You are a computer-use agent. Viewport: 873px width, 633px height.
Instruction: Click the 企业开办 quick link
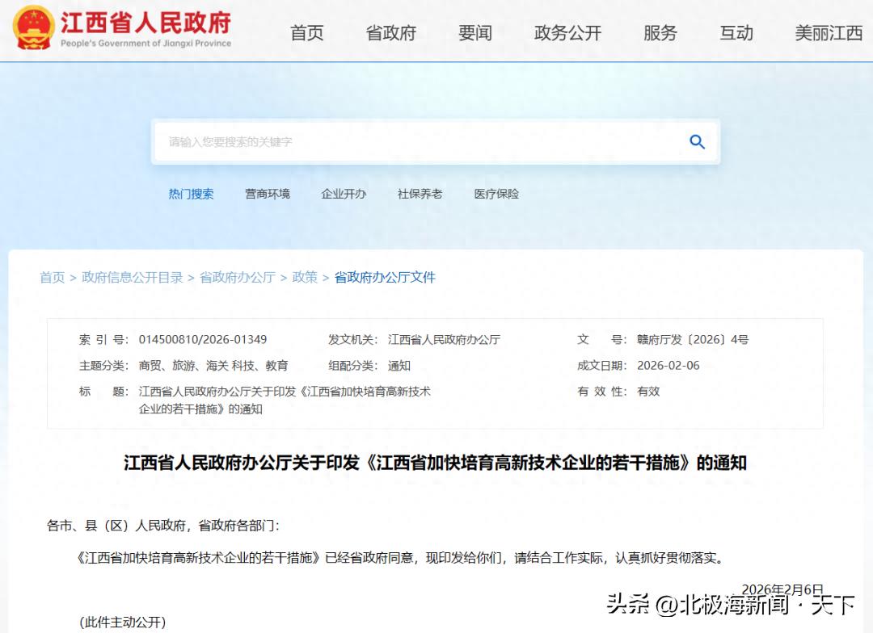point(344,194)
